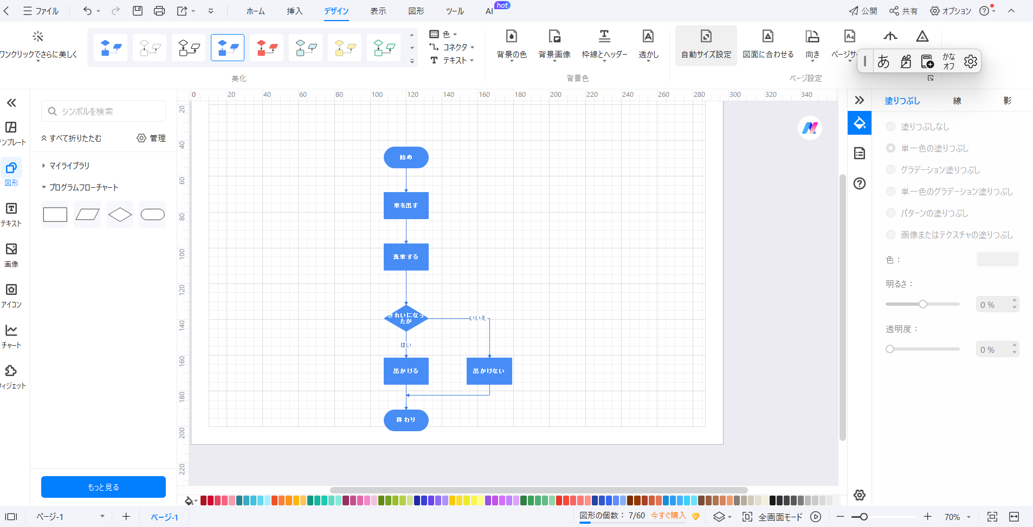This screenshot has height=527, width=1033.
Task: Select image or texture fill radio
Action: (x=890, y=235)
